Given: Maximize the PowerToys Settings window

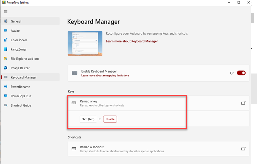Looking at the screenshot, I should (x=239, y=3).
